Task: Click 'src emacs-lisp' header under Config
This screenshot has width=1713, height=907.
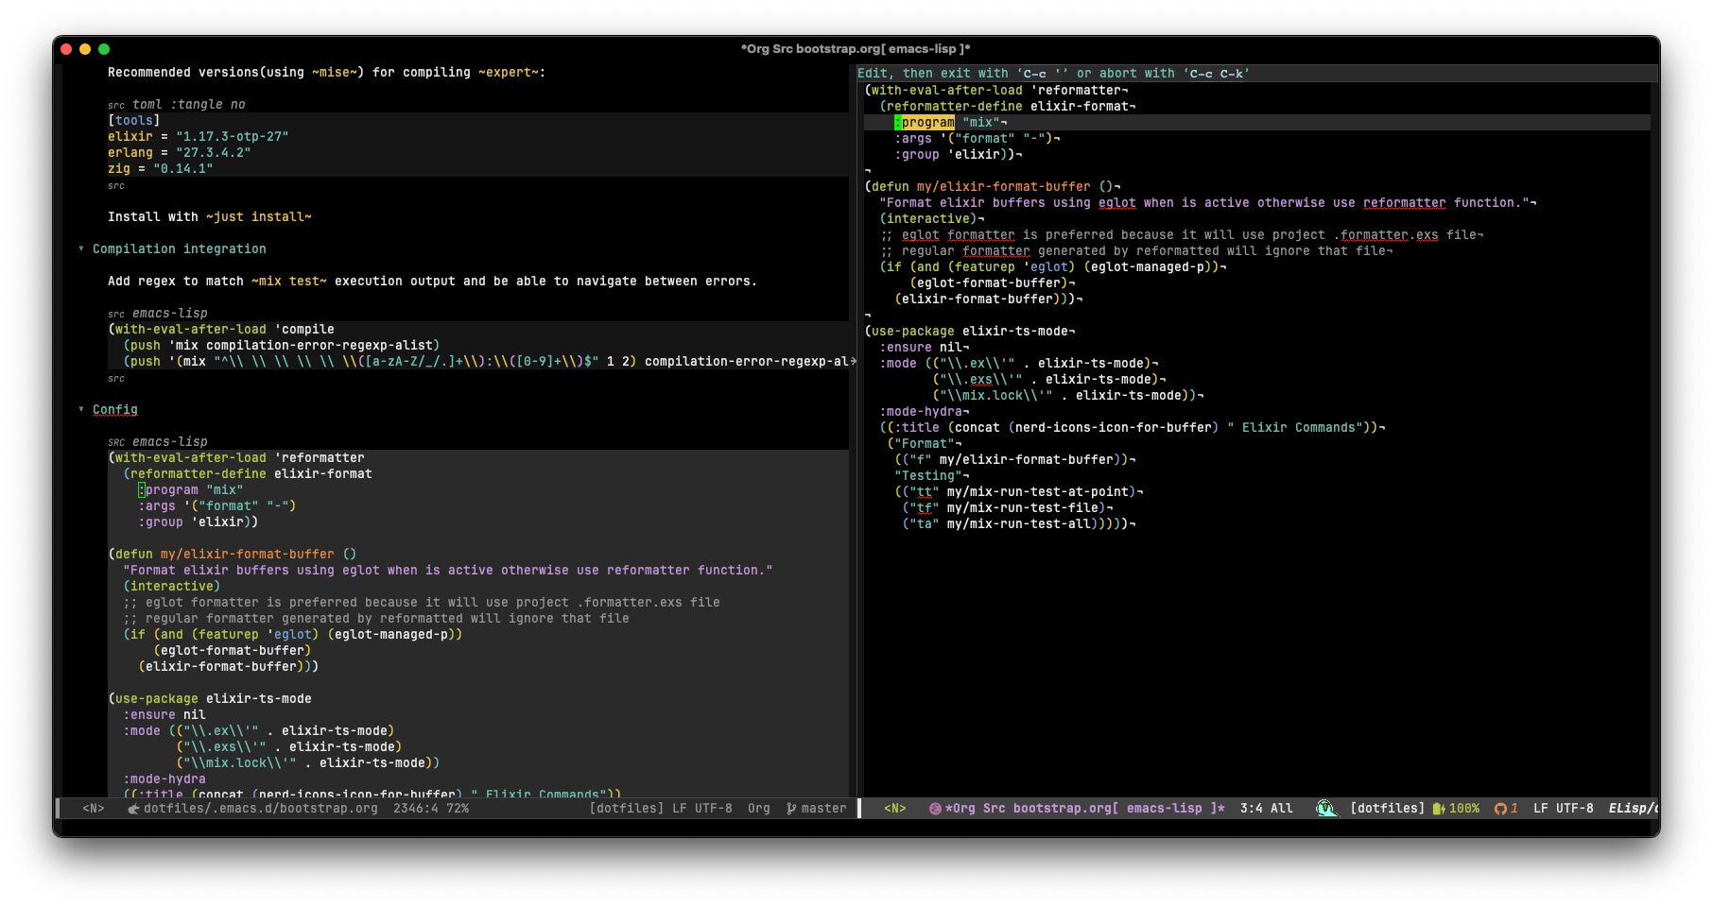Action: pos(158,442)
